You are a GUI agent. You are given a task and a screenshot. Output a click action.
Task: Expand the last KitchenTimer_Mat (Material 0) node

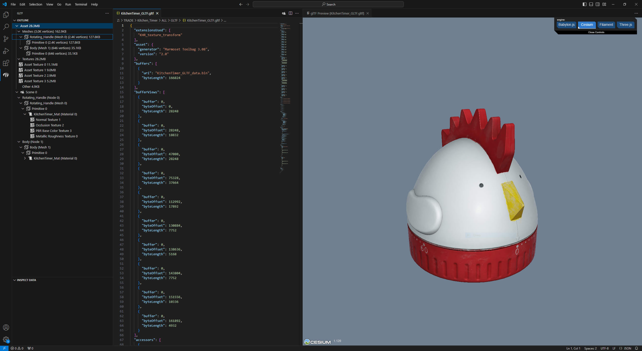click(x=25, y=158)
